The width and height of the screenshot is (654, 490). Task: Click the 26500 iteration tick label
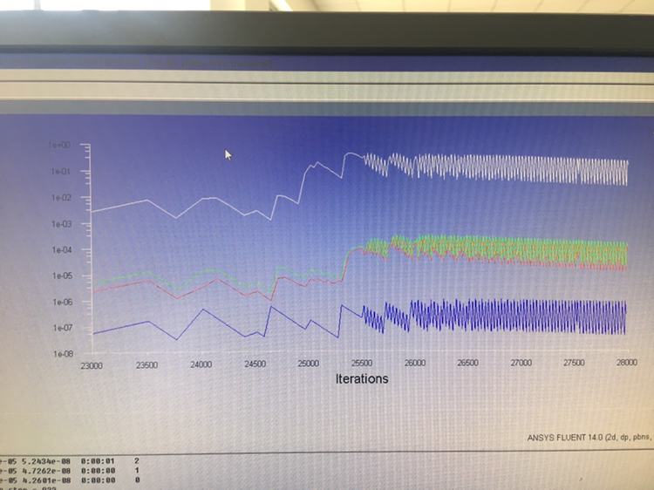467,363
